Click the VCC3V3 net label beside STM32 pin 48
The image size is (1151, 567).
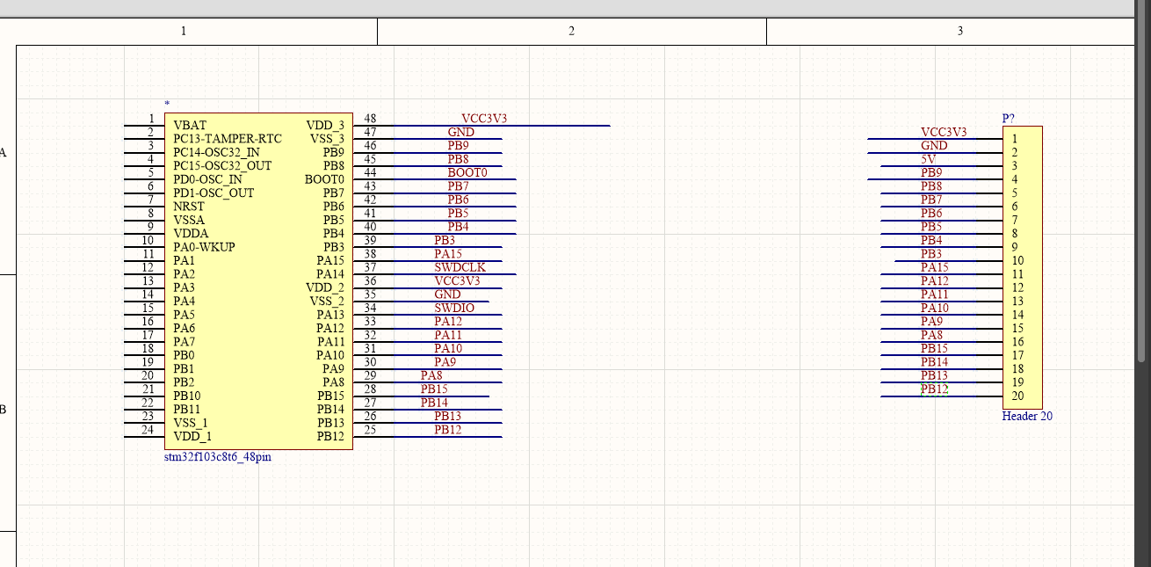coord(484,119)
